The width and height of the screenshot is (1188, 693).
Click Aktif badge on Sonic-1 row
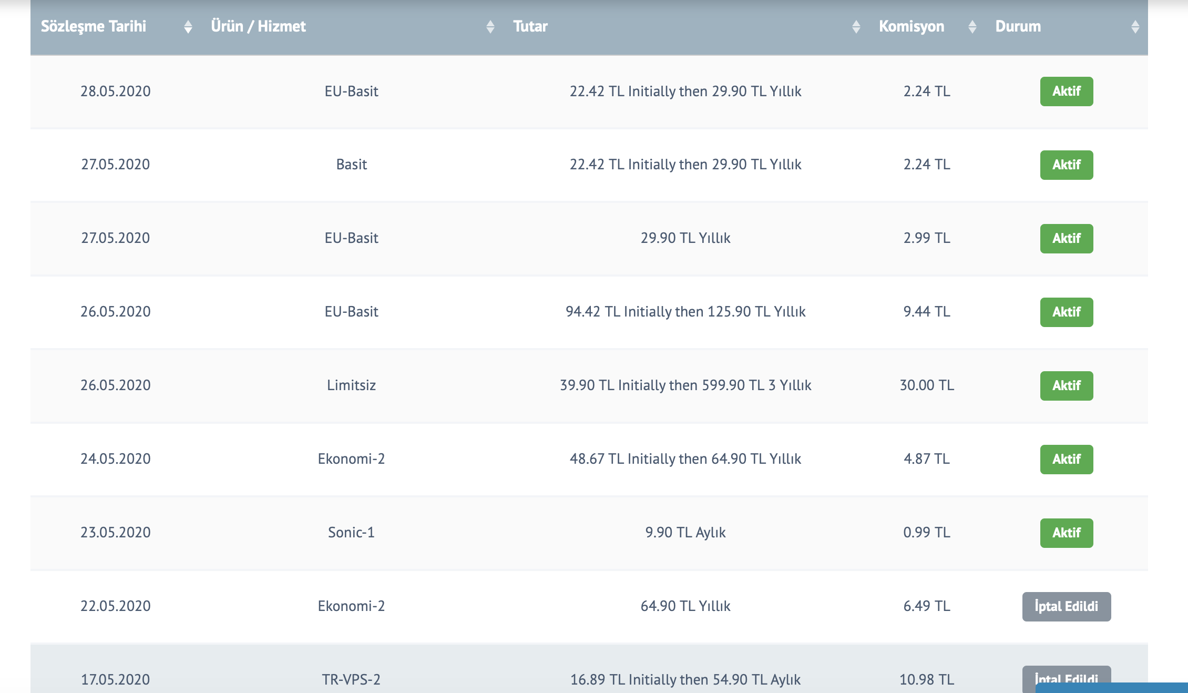point(1067,533)
